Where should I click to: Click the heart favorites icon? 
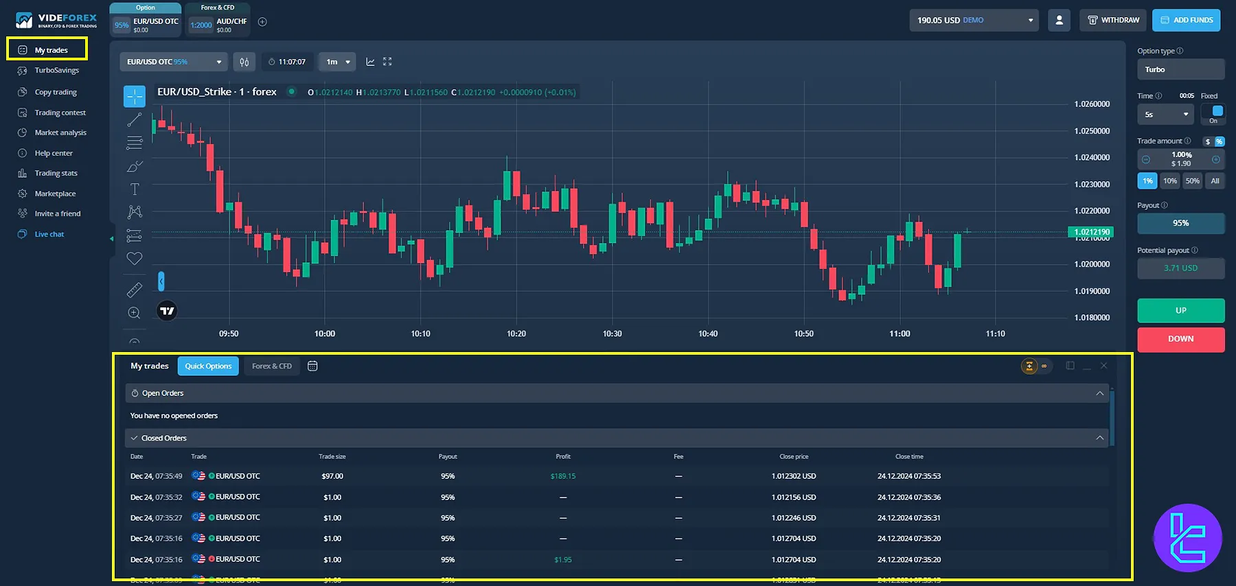tap(135, 259)
